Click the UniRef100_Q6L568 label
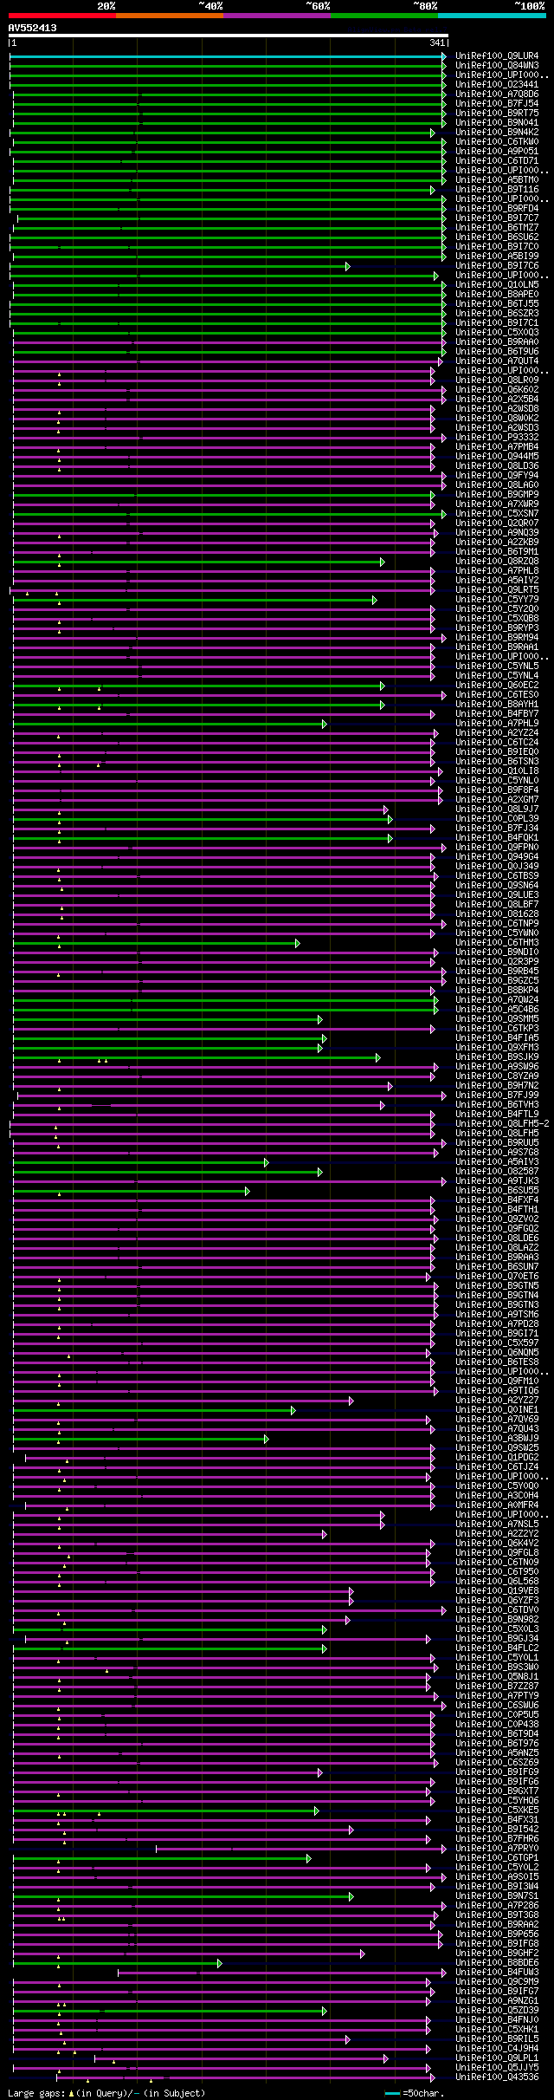 pos(497,1581)
